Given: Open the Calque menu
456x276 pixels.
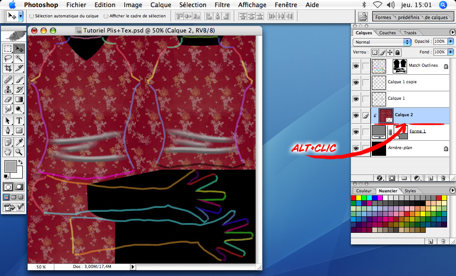Looking at the screenshot, I should pyautogui.click(x=161, y=5).
